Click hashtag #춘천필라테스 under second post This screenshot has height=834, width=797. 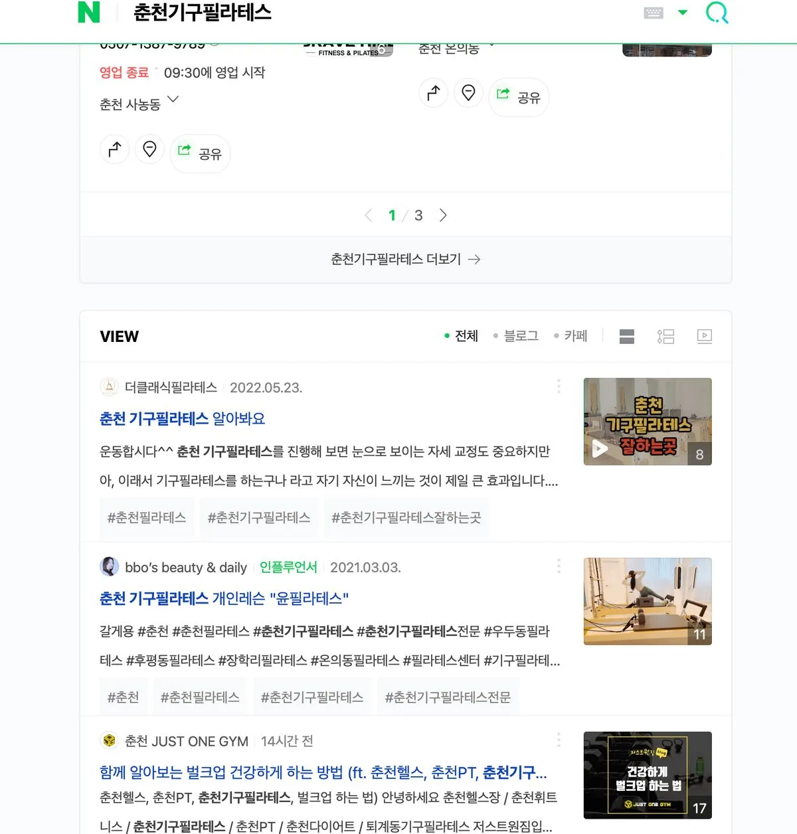point(200,698)
